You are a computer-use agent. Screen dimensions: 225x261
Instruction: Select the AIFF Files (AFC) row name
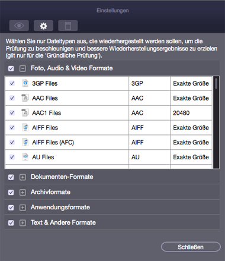(x=53, y=143)
